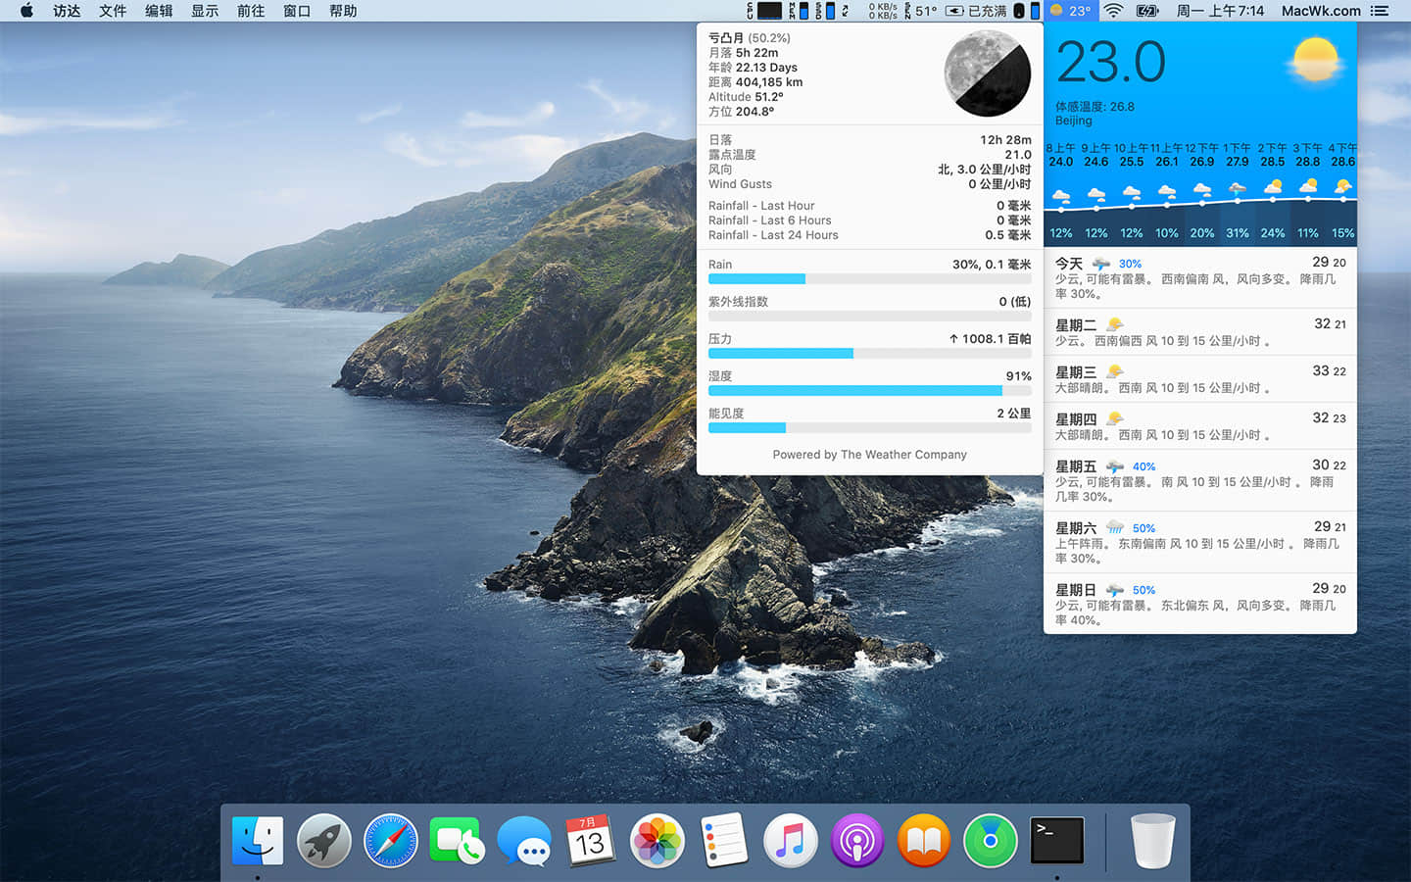
Task: Open Podcasts app in the Dock
Action: 857,841
